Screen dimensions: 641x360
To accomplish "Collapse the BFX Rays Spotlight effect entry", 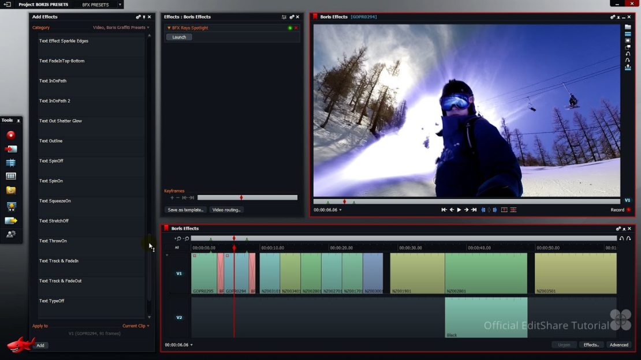I will (169, 27).
